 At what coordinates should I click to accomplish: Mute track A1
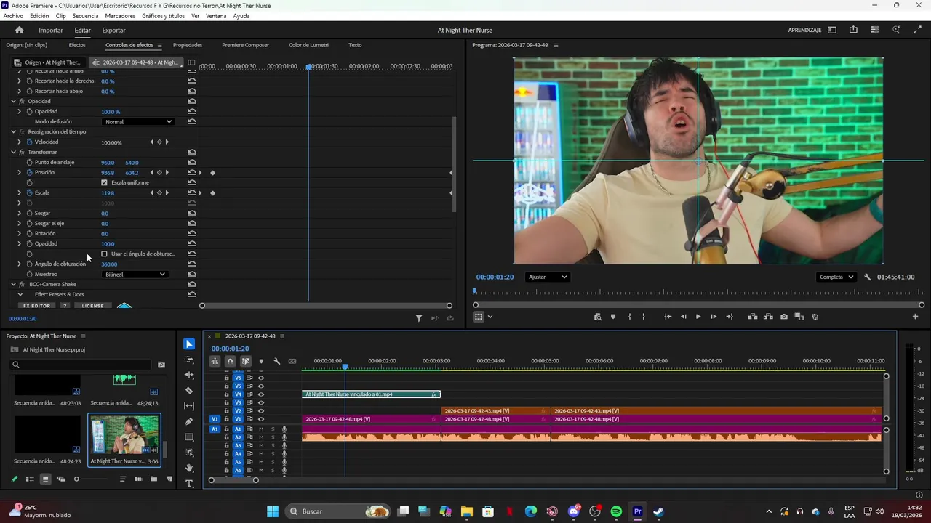click(x=261, y=429)
